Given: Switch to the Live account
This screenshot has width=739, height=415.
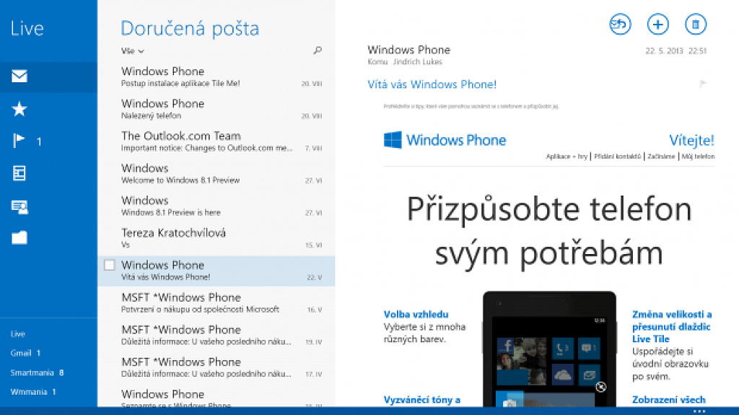Looking at the screenshot, I should point(18,334).
